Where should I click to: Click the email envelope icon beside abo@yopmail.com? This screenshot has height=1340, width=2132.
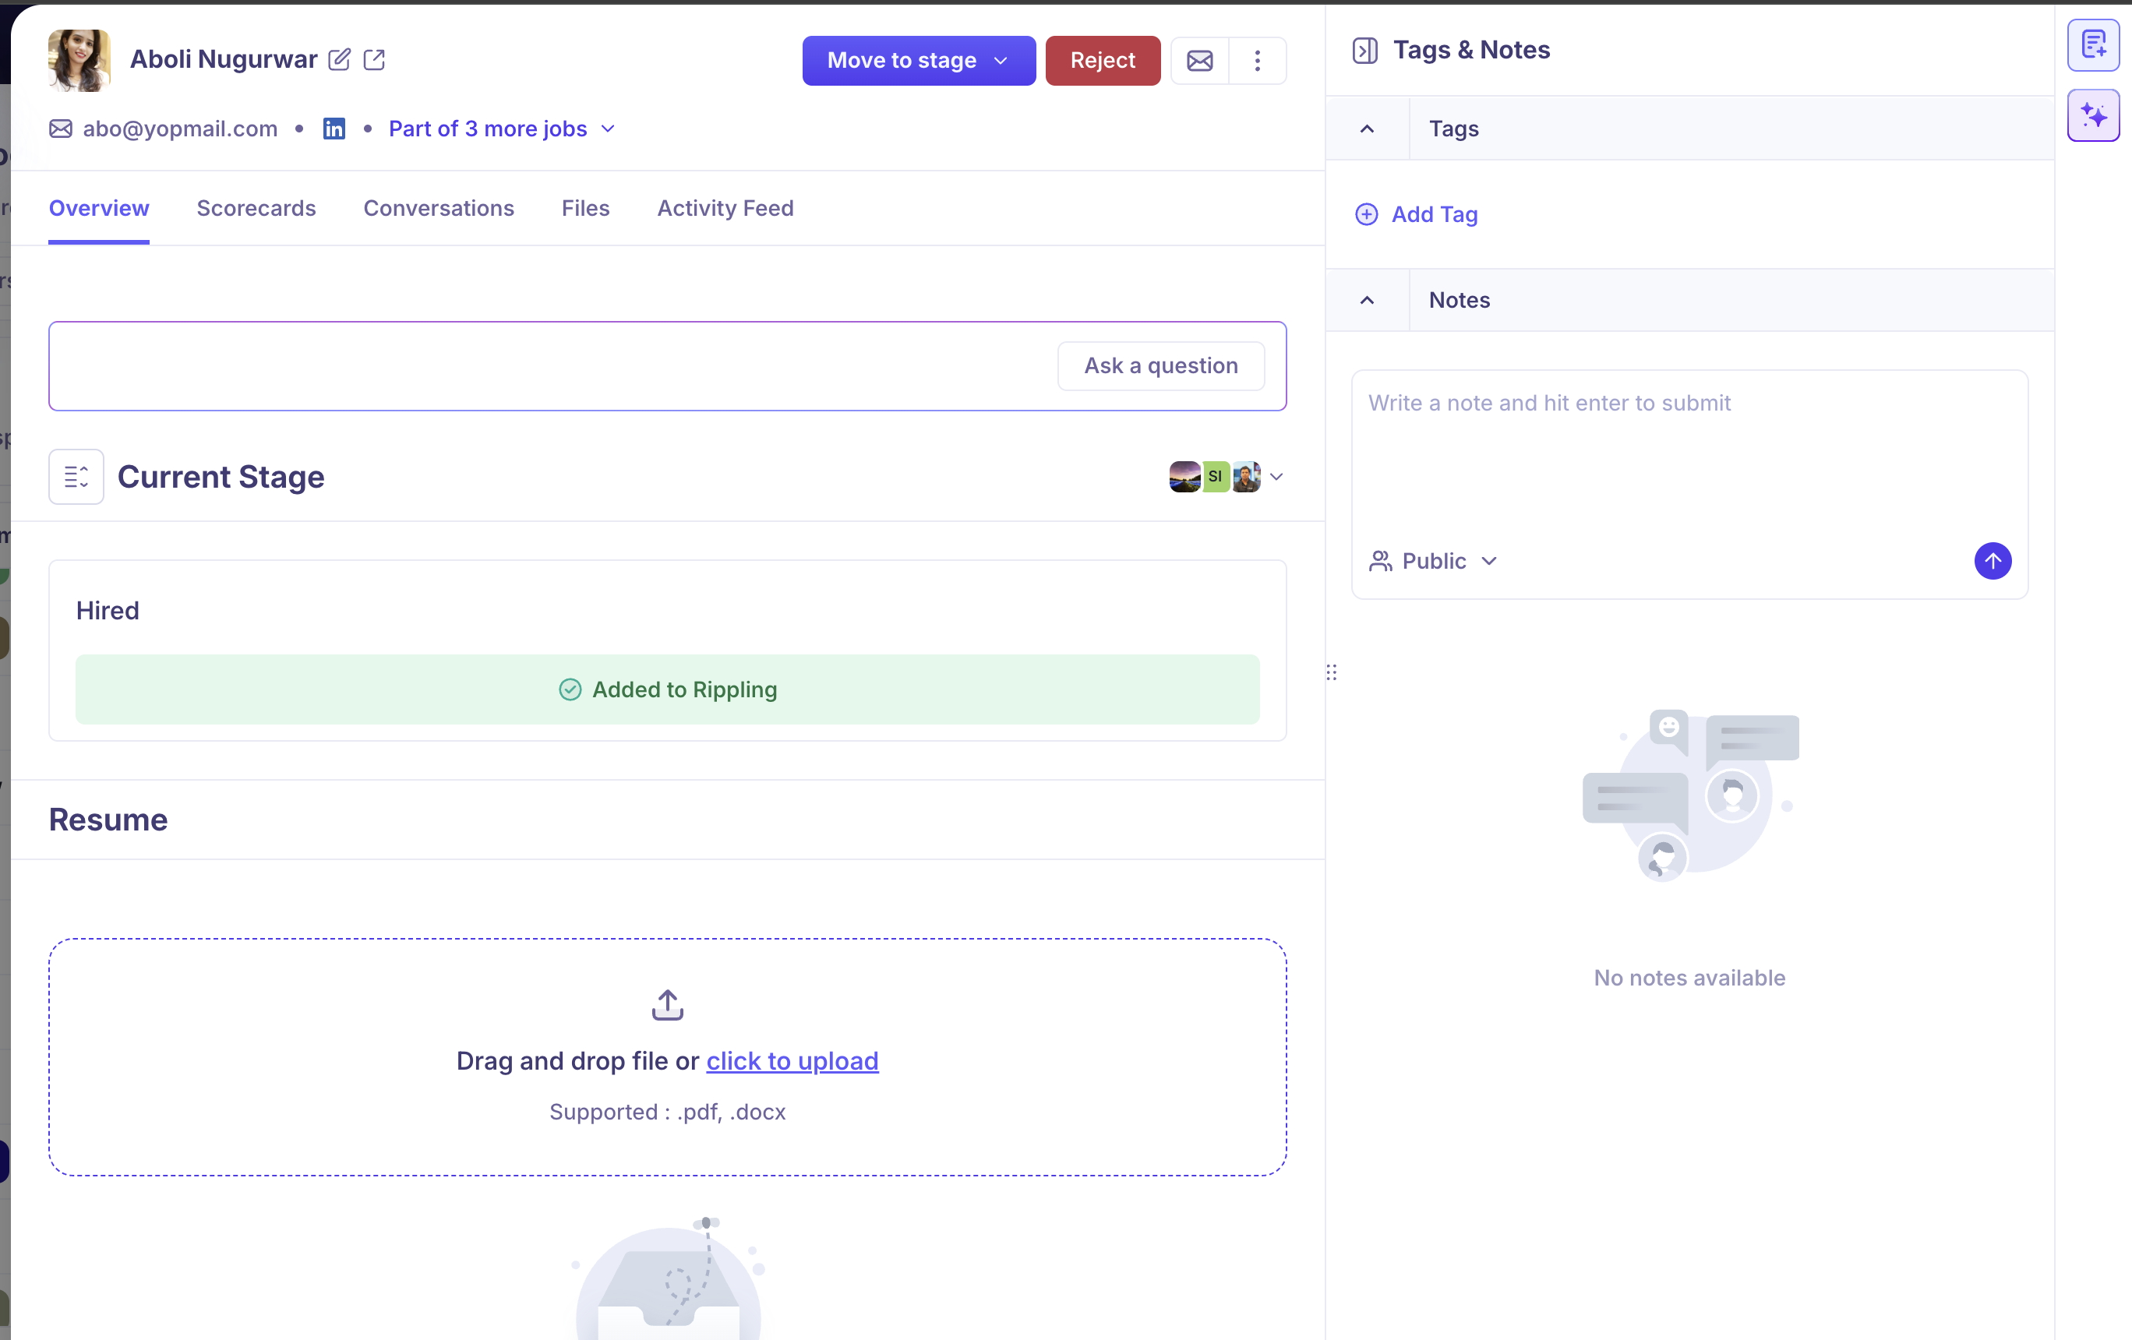point(60,129)
